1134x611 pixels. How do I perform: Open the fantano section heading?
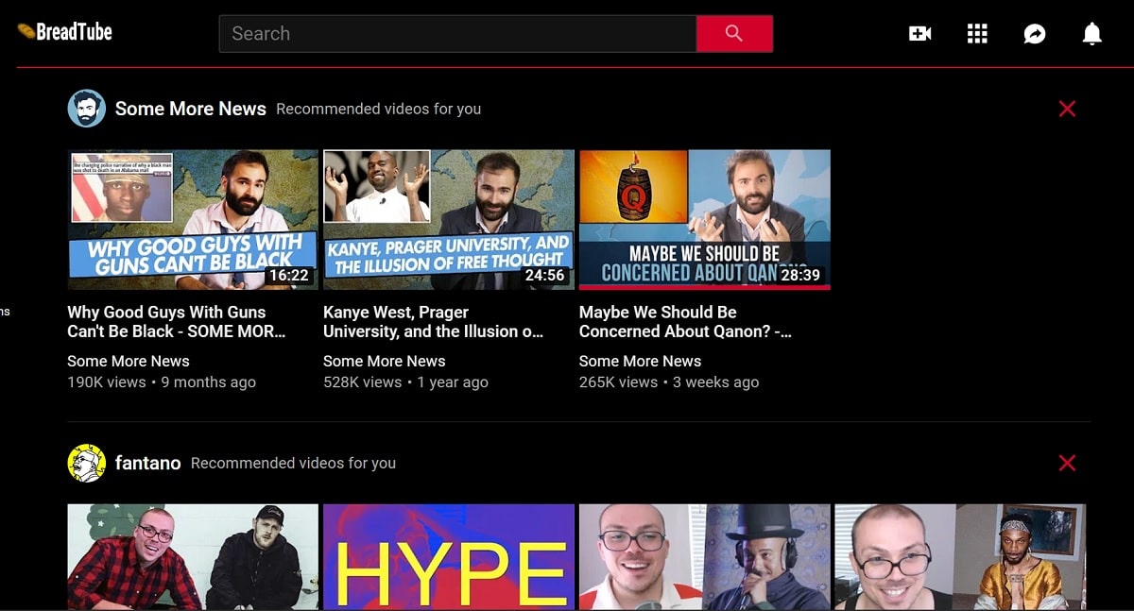coord(147,463)
